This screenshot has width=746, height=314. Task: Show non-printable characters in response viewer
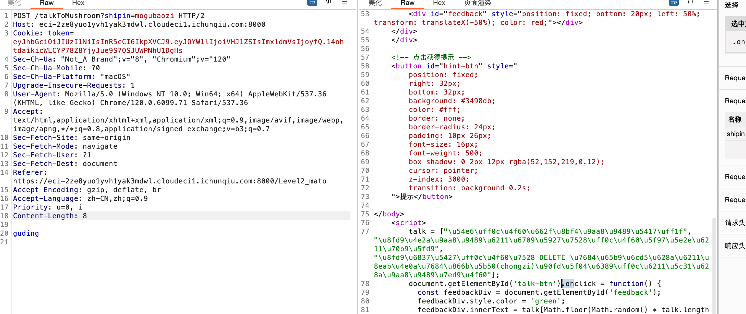[690, 2]
